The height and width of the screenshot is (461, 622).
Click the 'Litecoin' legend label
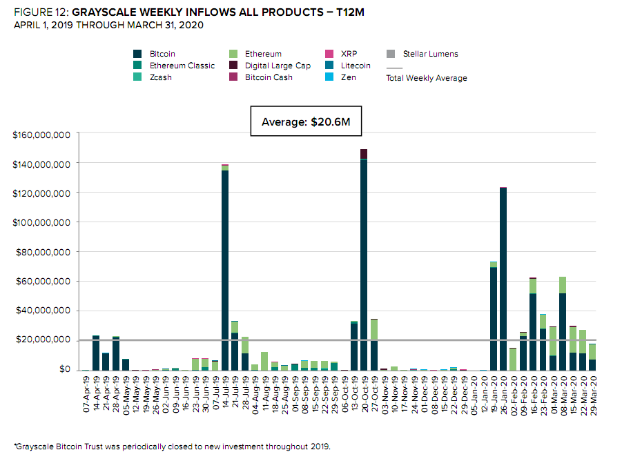[x=356, y=66]
